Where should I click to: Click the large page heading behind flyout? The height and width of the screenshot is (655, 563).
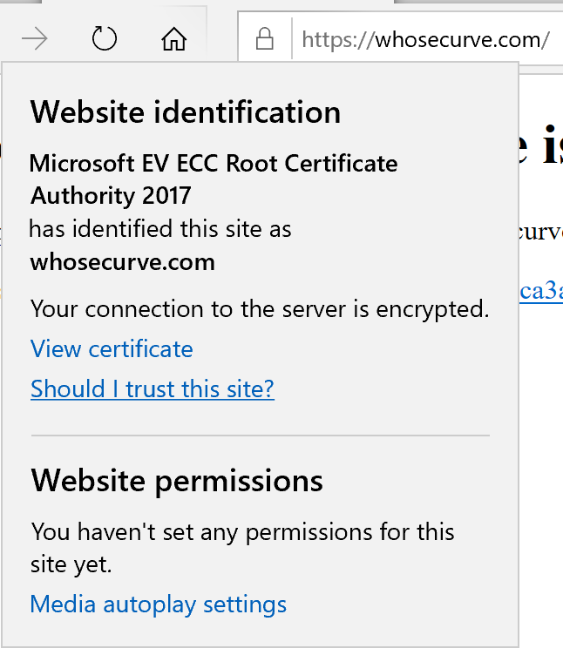[540, 146]
